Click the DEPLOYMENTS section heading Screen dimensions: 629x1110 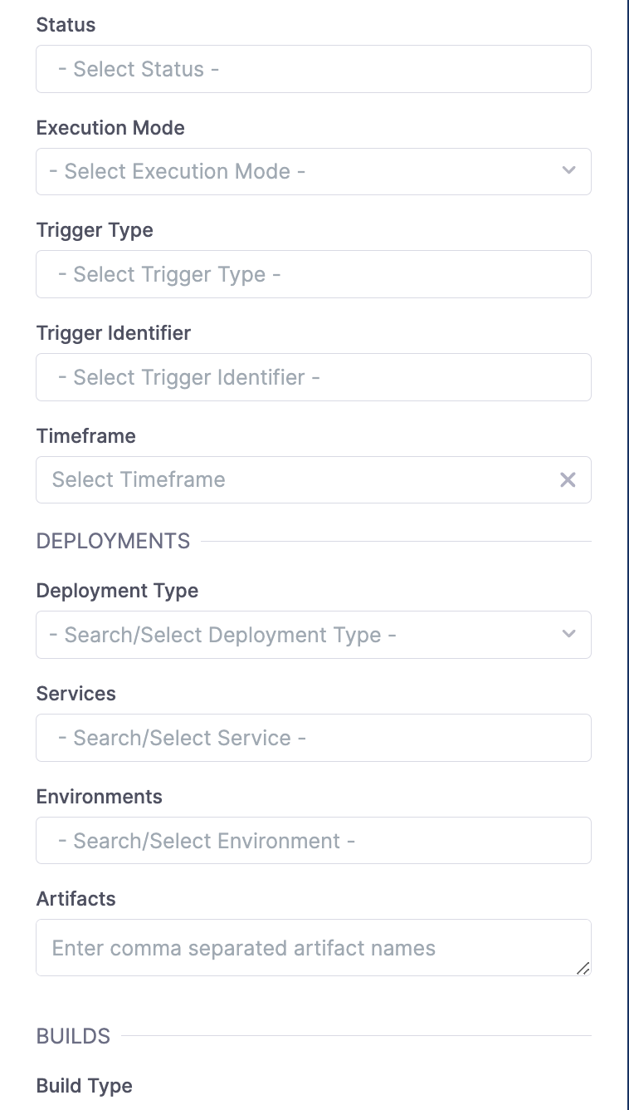(114, 541)
